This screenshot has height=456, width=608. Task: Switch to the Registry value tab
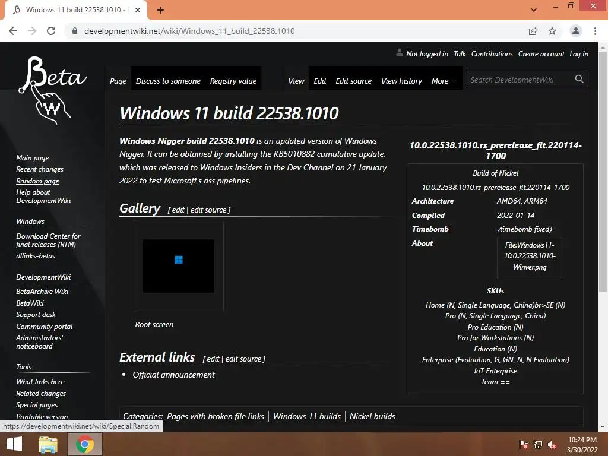pyautogui.click(x=233, y=81)
